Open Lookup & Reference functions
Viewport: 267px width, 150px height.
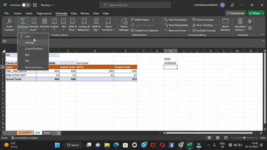point(84,25)
